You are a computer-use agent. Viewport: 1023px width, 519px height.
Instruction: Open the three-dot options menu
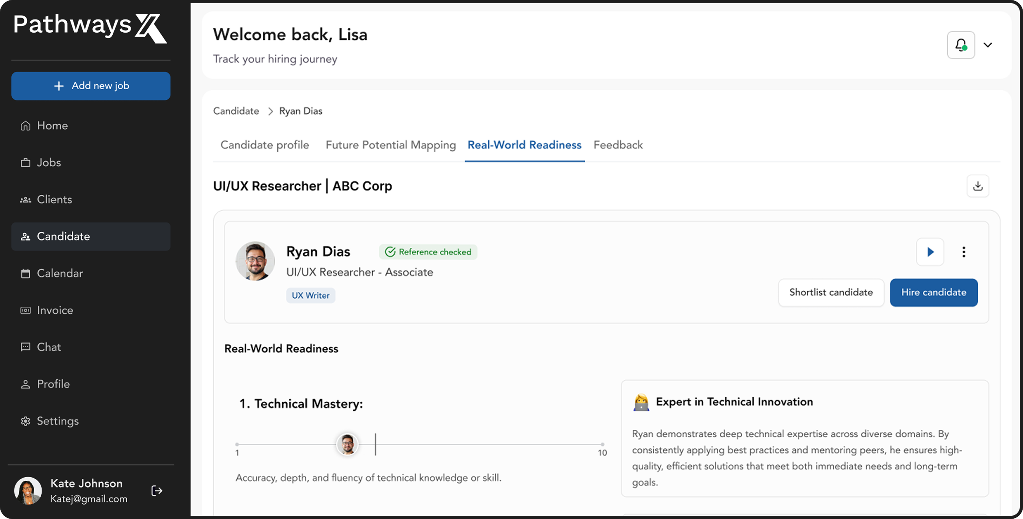click(964, 252)
